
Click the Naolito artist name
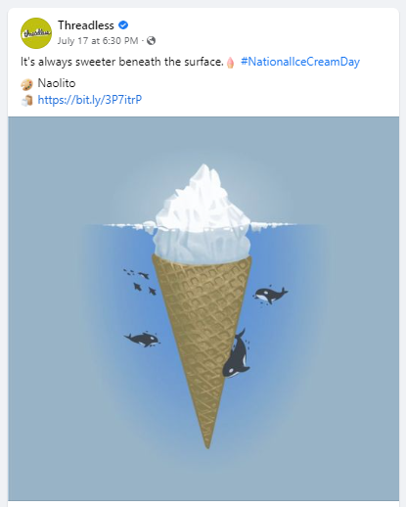[57, 83]
